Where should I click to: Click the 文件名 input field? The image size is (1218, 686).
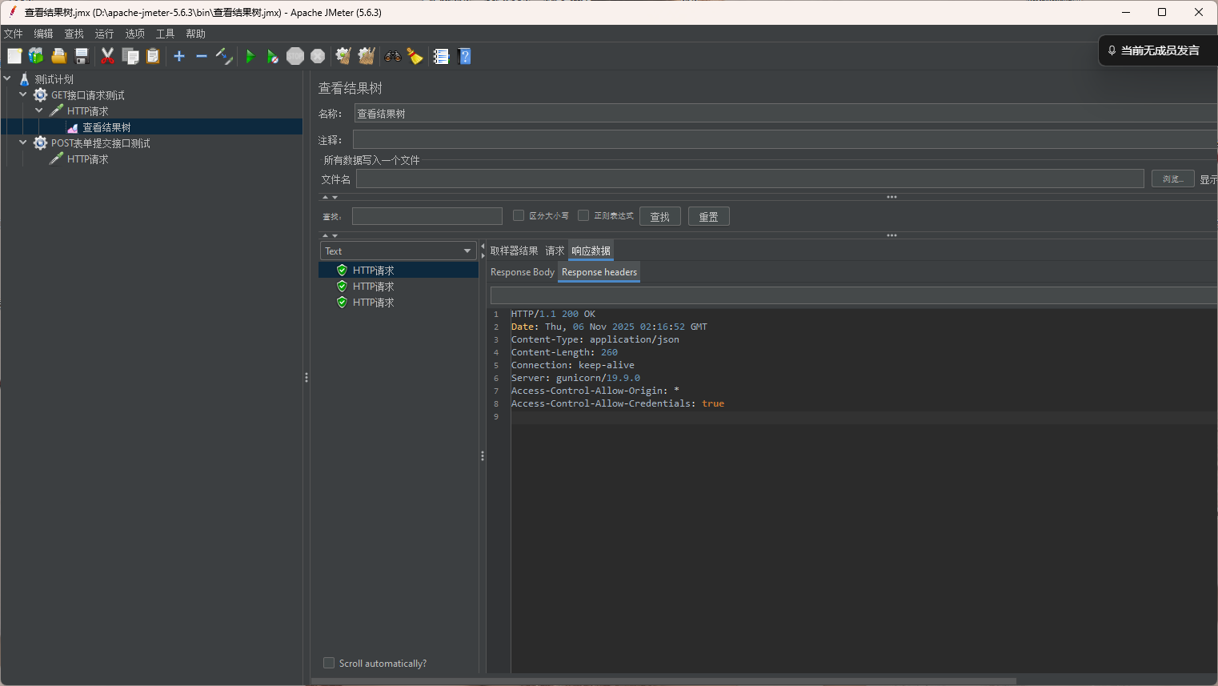tap(749, 179)
